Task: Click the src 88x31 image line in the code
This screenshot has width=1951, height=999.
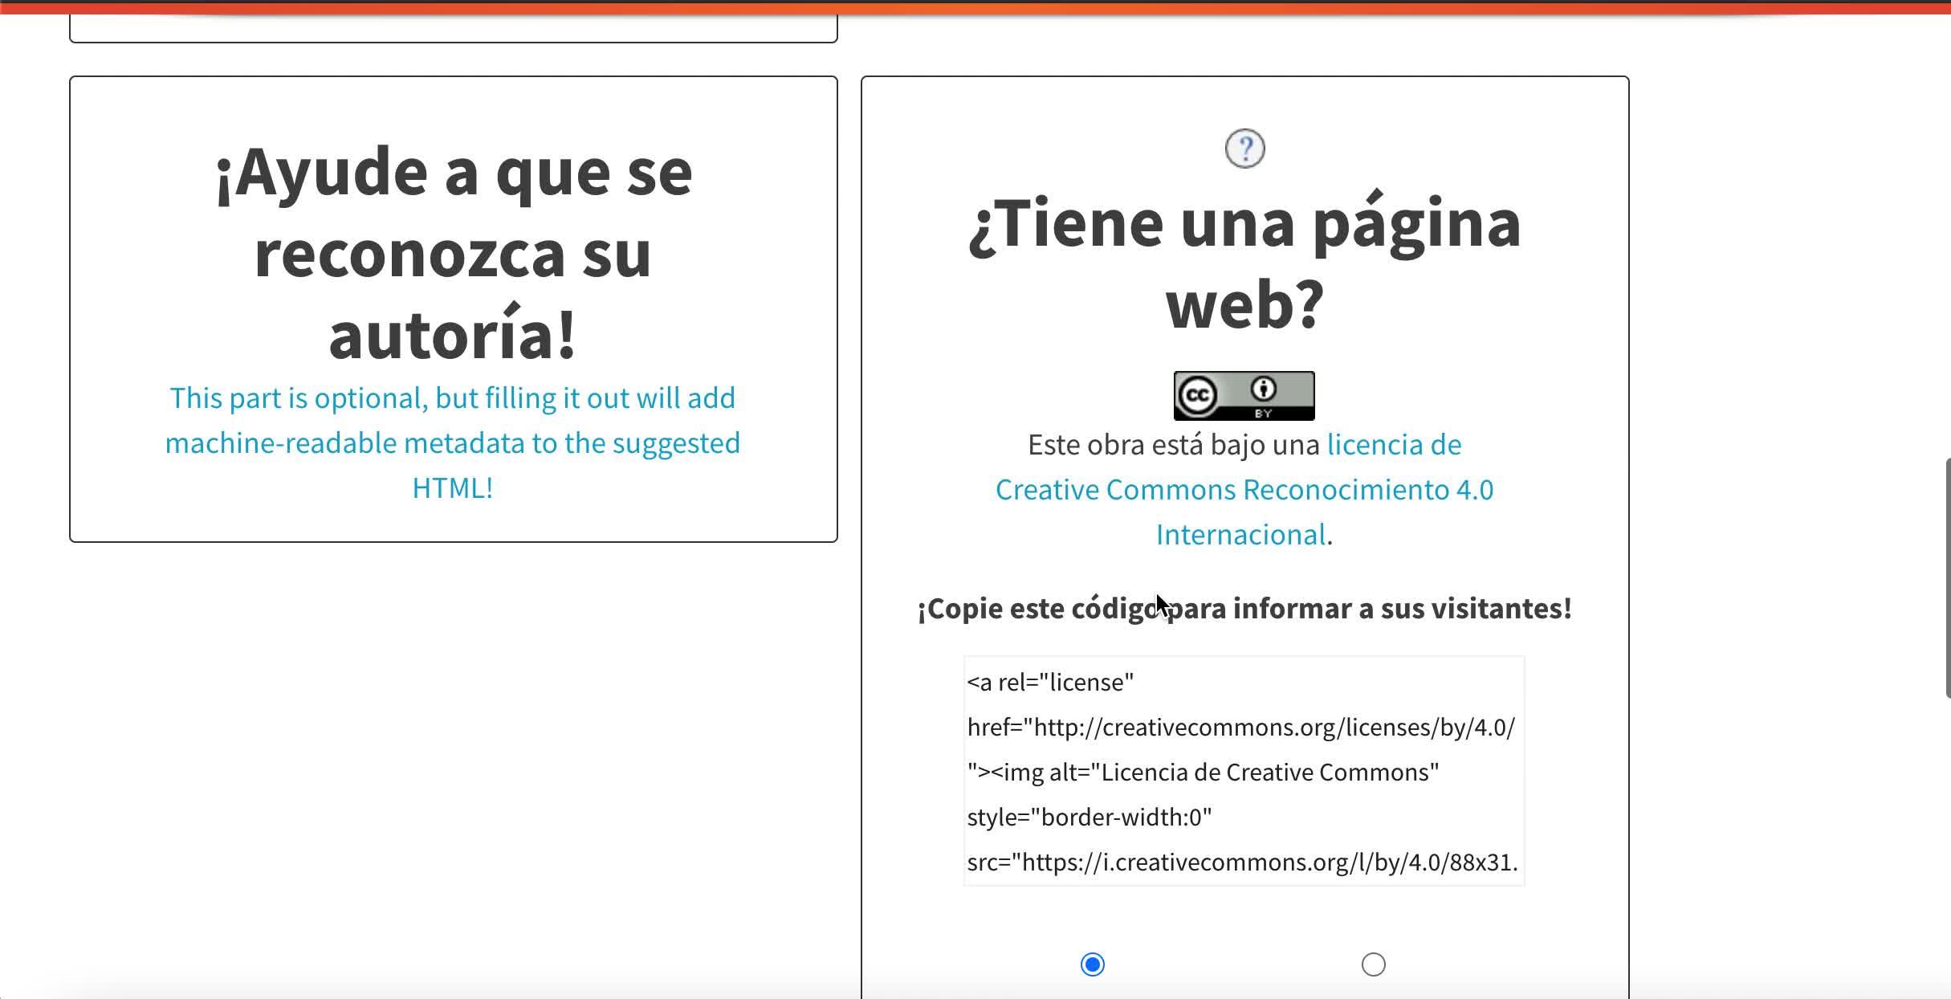Action: tap(1242, 862)
